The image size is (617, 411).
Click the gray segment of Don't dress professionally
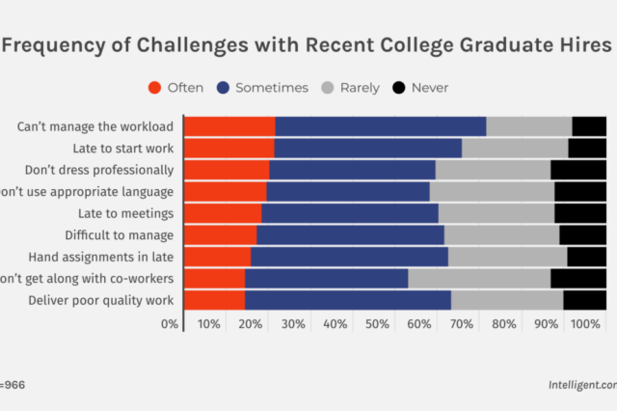click(x=493, y=170)
